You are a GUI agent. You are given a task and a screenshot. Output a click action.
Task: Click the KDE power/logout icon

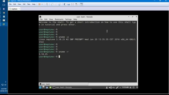(x=134, y=87)
